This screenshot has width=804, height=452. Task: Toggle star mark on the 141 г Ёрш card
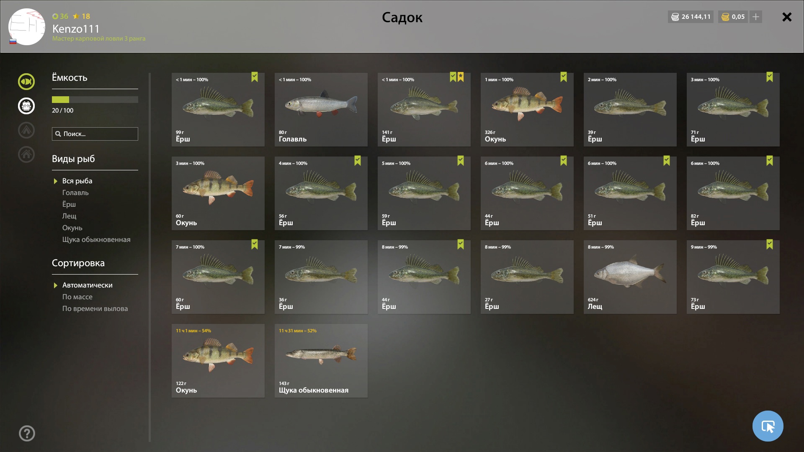(x=461, y=77)
